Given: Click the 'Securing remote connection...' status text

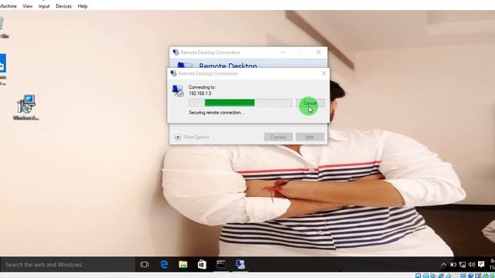Looking at the screenshot, I should coord(217,113).
